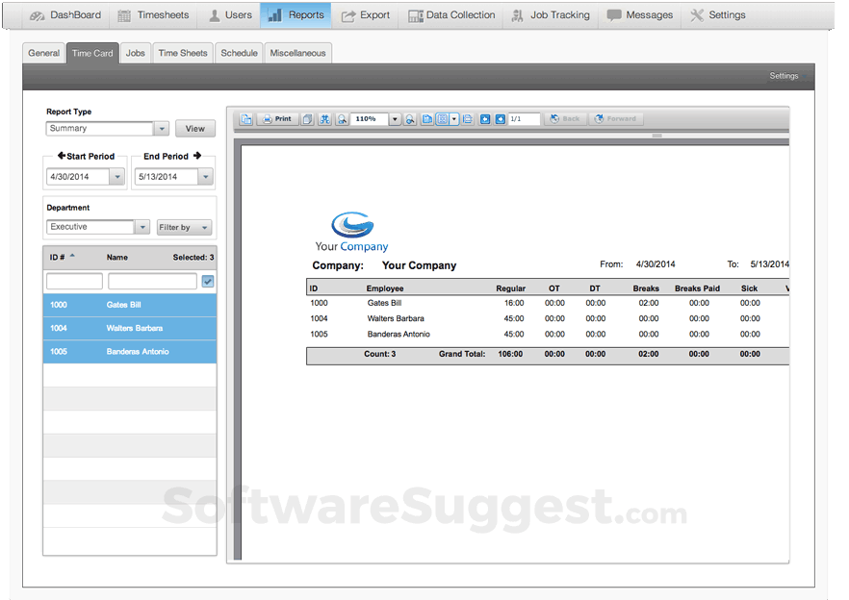The height and width of the screenshot is (600, 849).
Task: Select the Print icon in the report toolbar
Action: pos(275,118)
